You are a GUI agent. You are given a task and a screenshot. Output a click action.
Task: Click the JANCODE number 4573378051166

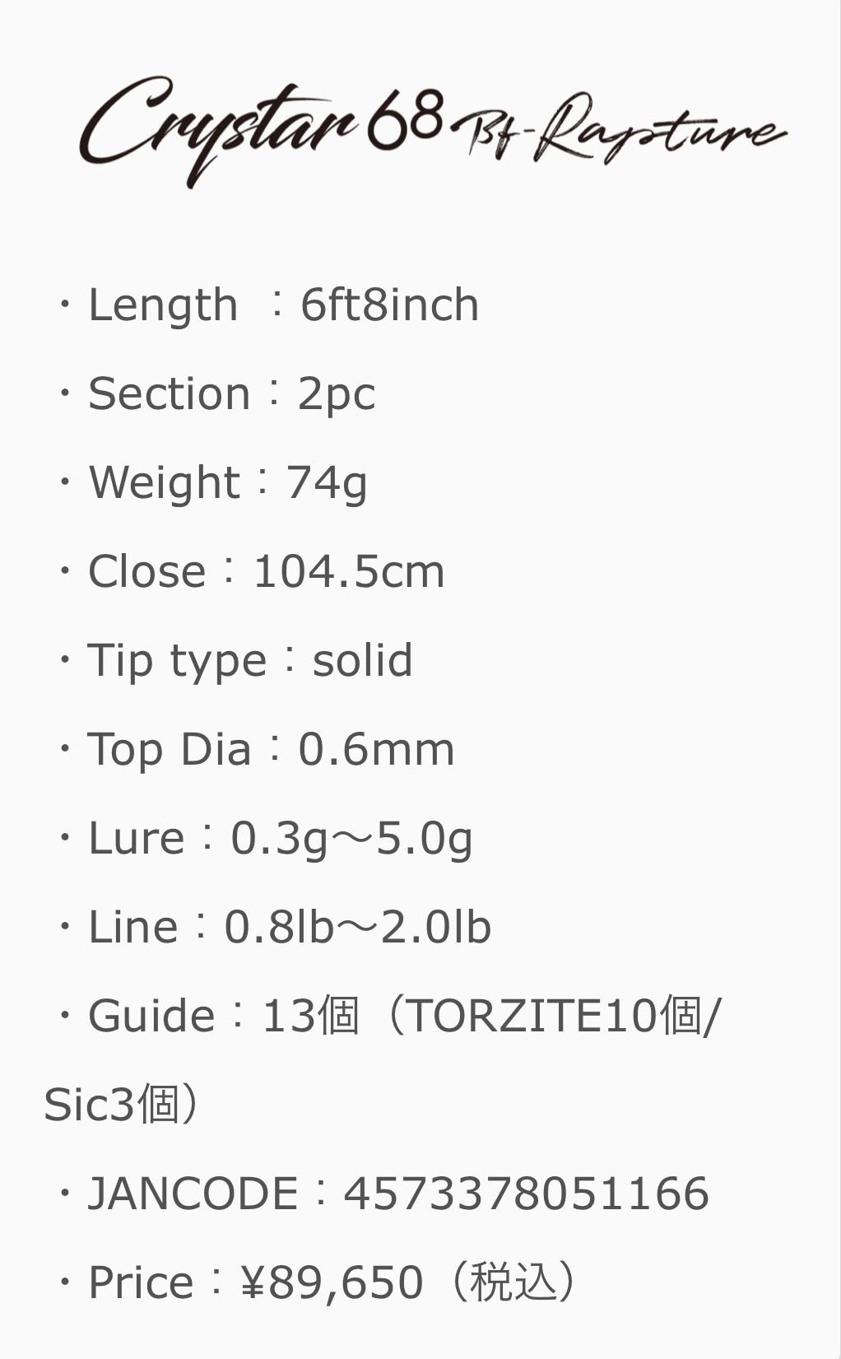tap(526, 1194)
